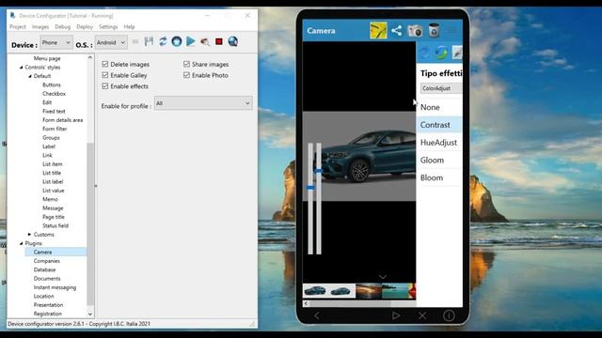
Task: Click the blue refresh arrows toolbar icon
Action: point(163,41)
